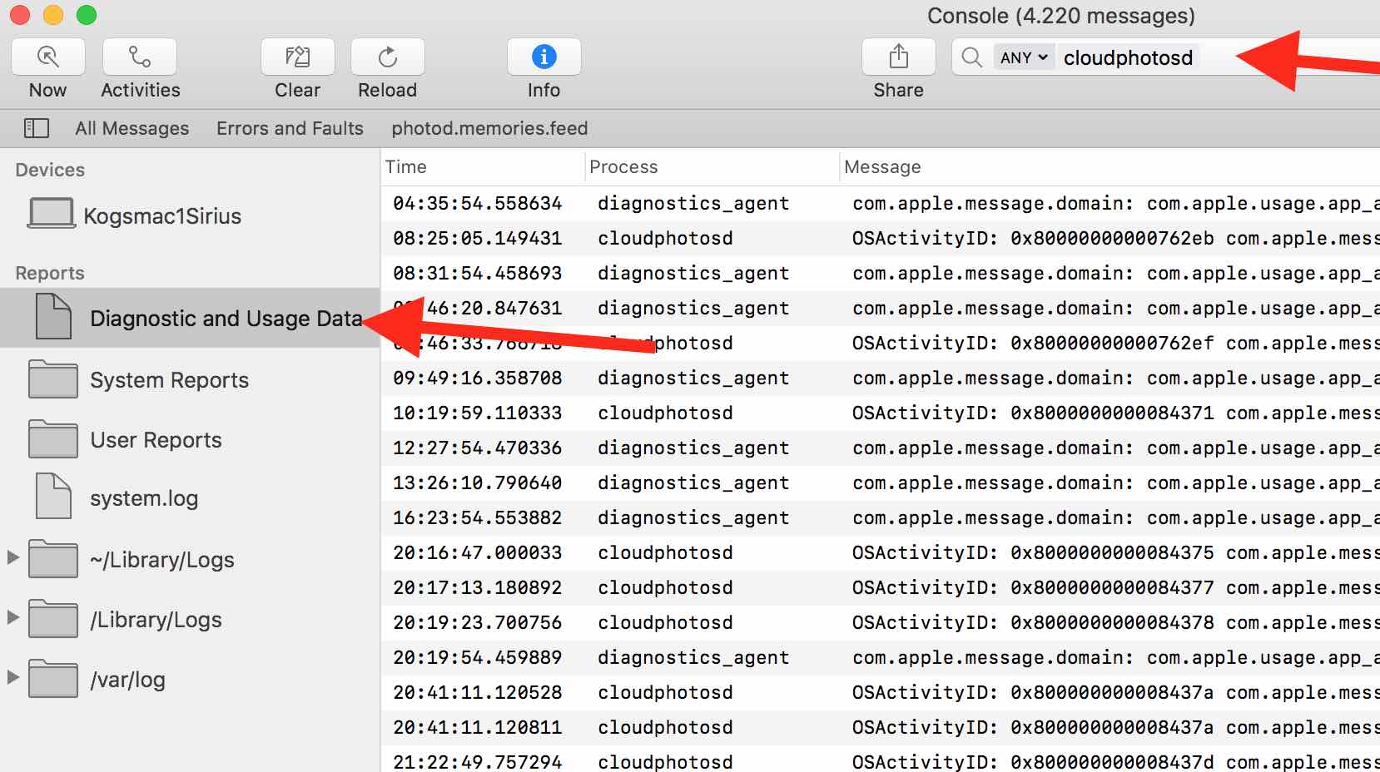Expand the /var/log disclosure triangle
Image resolution: width=1380 pixels, height=772 pixels.
12,679
